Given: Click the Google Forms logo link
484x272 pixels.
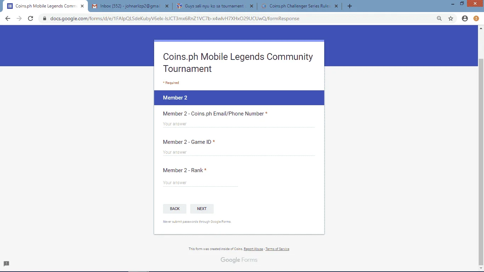Looking at the screenshot, I should click(x=239, y=260).
